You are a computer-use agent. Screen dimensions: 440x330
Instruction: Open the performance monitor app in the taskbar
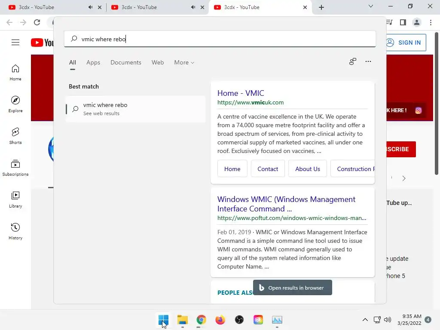(x=277, y=320)
